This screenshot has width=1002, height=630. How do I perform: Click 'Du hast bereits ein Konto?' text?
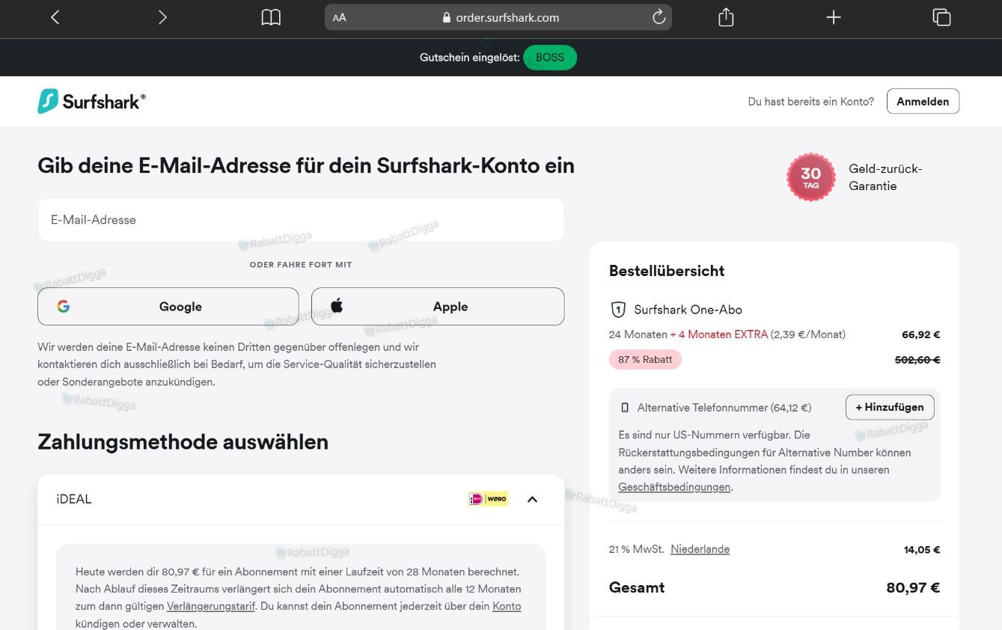coord(811,102)
